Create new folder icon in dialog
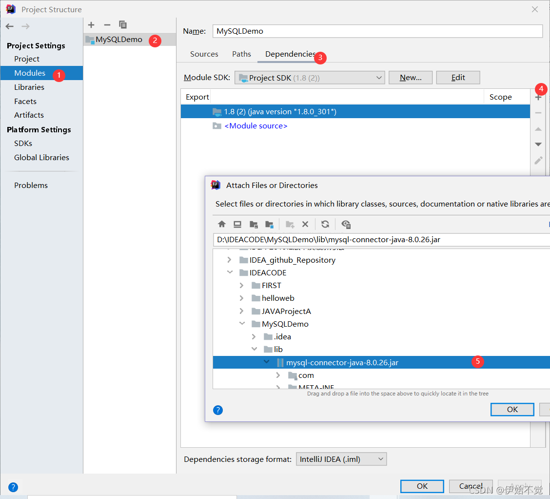The height and width of the screenshot is (499, 550). pyautogui.click(x=290, y=224)
